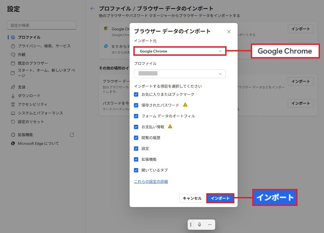Open ダウンロード settings
This screenshot has width=324, height=233.
pyautogui.click(x=29, y=96)
